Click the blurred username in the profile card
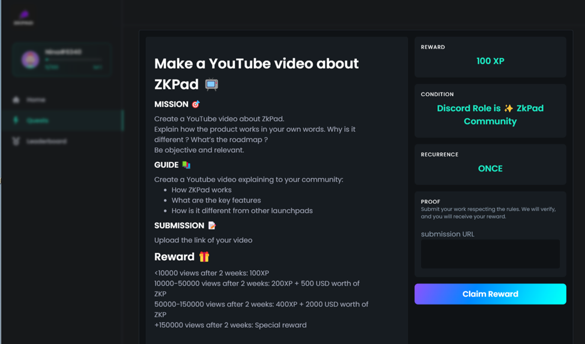The width and height of the screenshot is (585, 344). pos(63,52)
